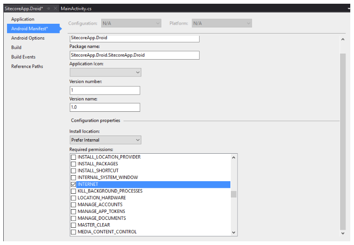354x245 pixels.
Task: Click the page scroll up arrow
Action: tap(343, 40)
